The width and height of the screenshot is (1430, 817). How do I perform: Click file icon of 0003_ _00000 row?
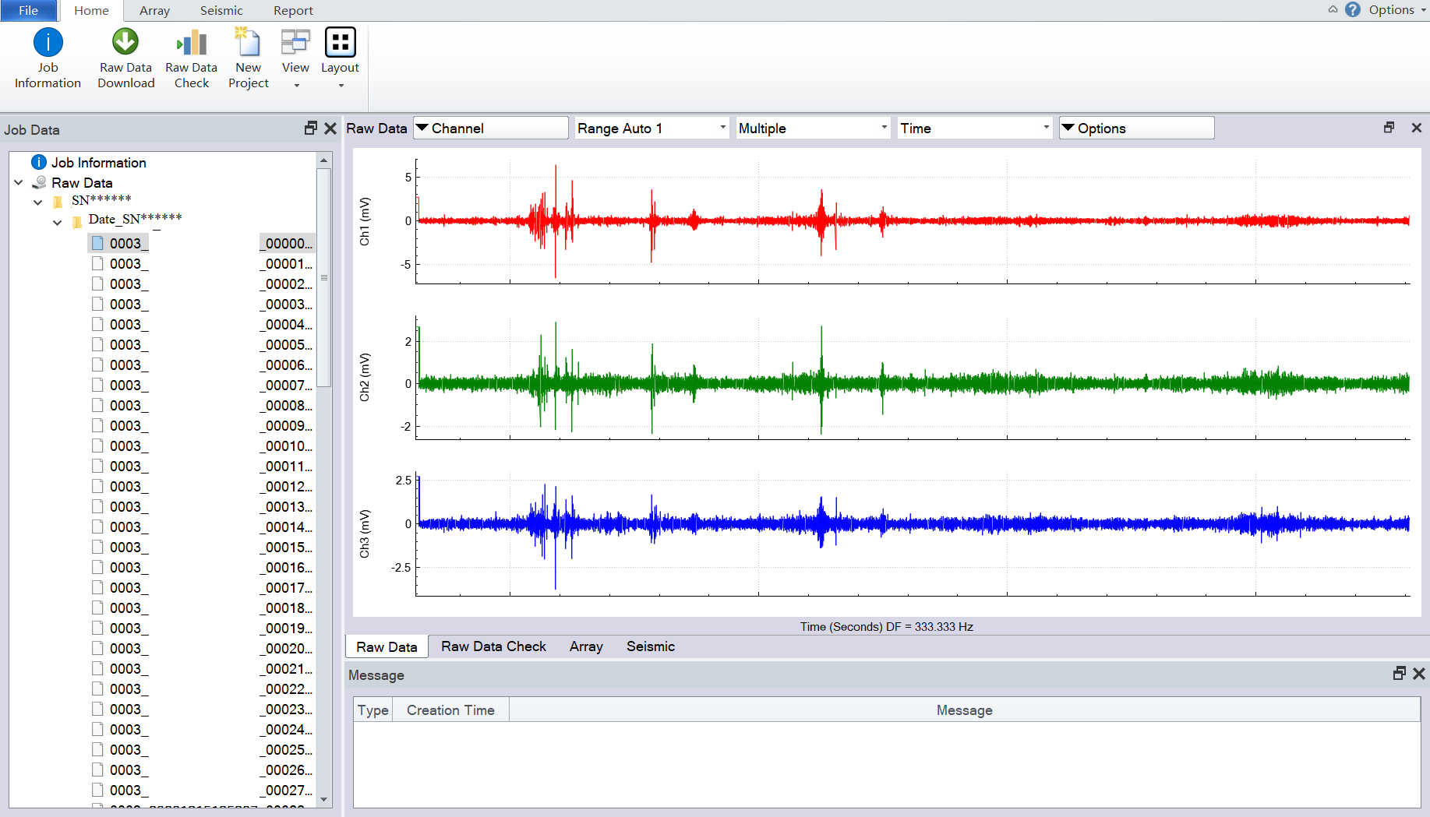tap(97, 243)
